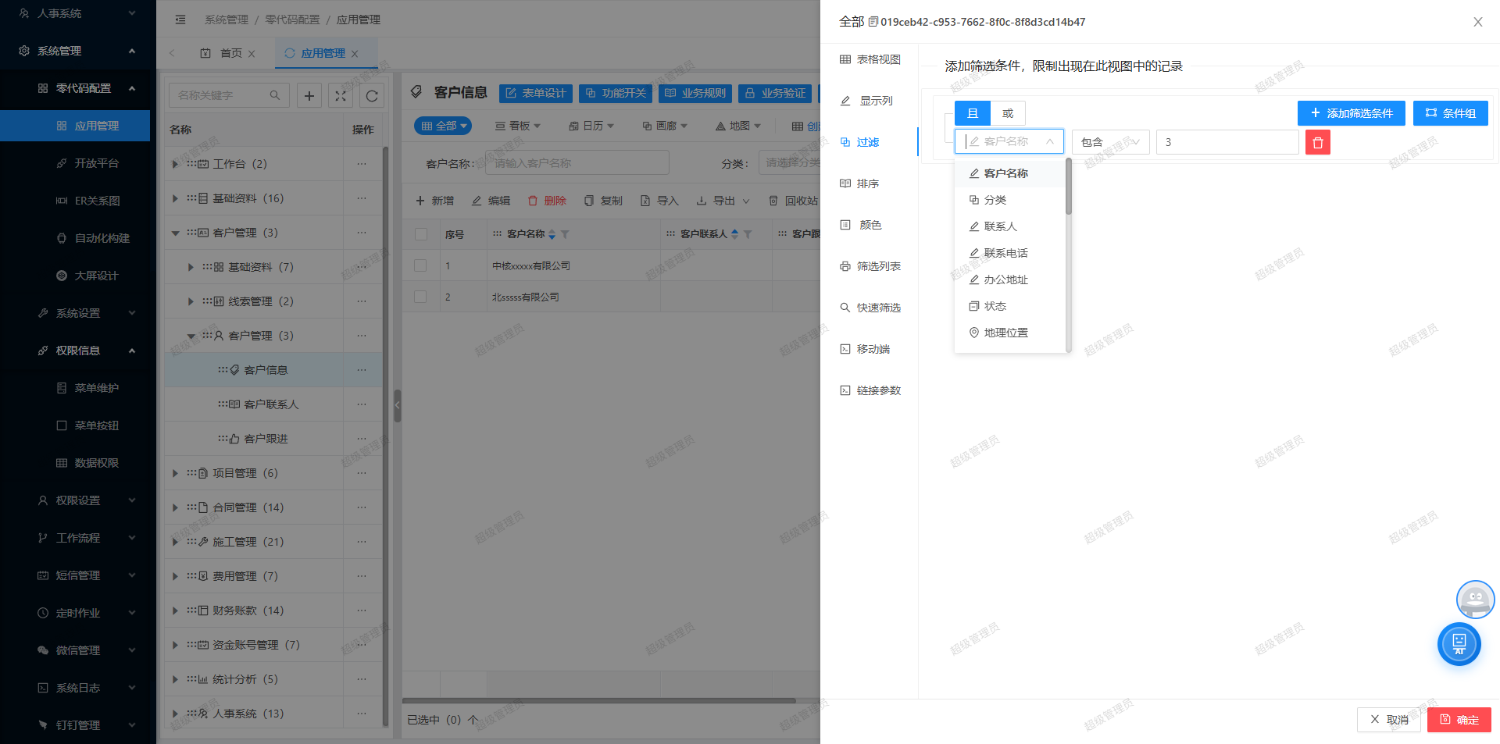This screenshot has height=744, width=1500.
Task: Expand the 系统设置 sidebar menu
Action: [75, 313]
